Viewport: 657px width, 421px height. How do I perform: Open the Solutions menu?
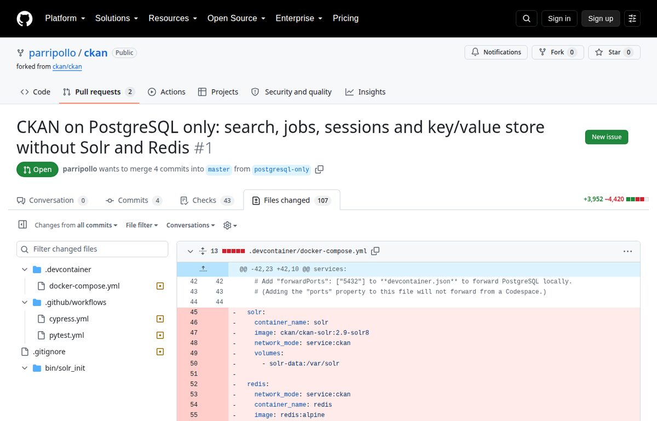tap(117, 18)
